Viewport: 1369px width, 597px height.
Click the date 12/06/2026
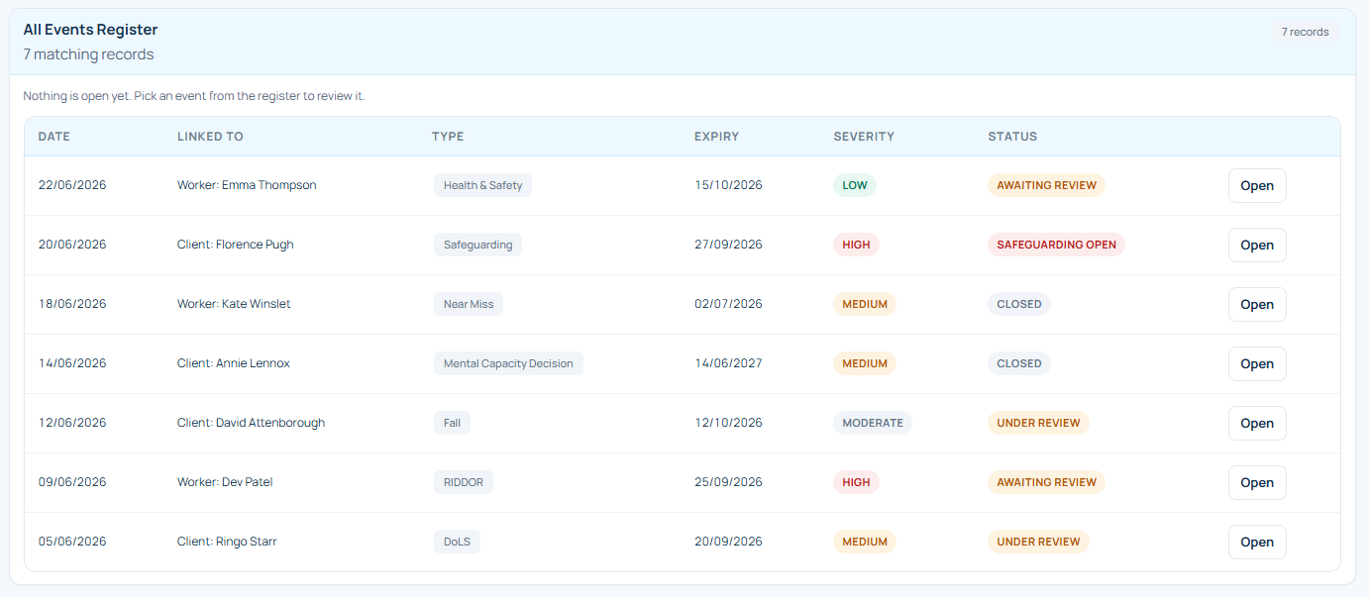(x=72, y=423)
